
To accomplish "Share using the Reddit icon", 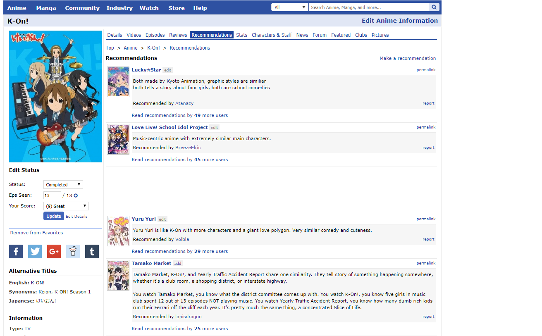I will 73,251.
